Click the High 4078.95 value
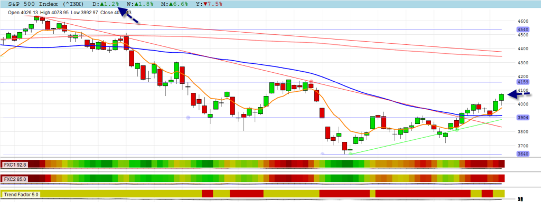The image size is (541, 202). [54, 13]
